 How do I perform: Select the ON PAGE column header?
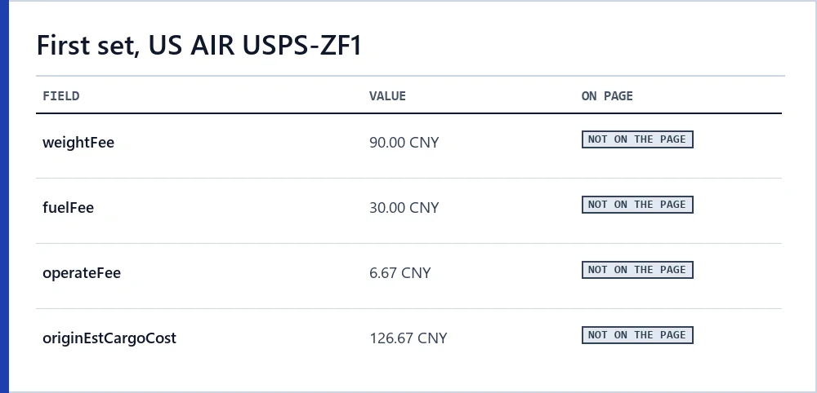pyautogui.click(x=607, y=96)
